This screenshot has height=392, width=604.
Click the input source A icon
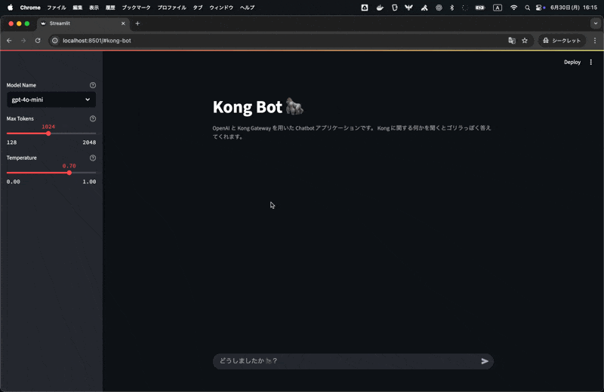(x=498, y=8)
